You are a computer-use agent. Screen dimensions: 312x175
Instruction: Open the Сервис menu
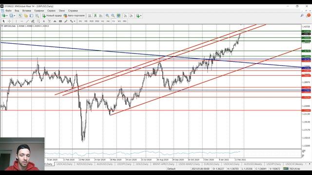[52, 11]
